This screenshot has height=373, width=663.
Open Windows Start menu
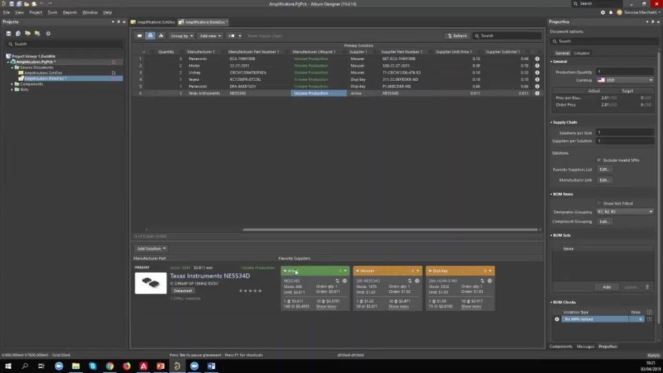tap(8, 366)
